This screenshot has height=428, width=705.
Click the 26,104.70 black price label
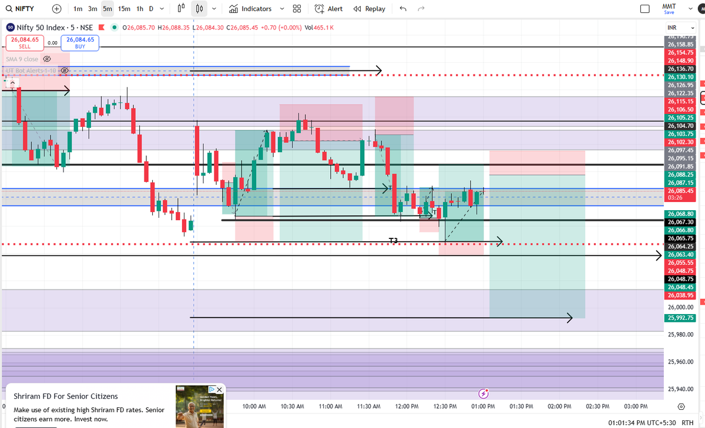(680, 126)
